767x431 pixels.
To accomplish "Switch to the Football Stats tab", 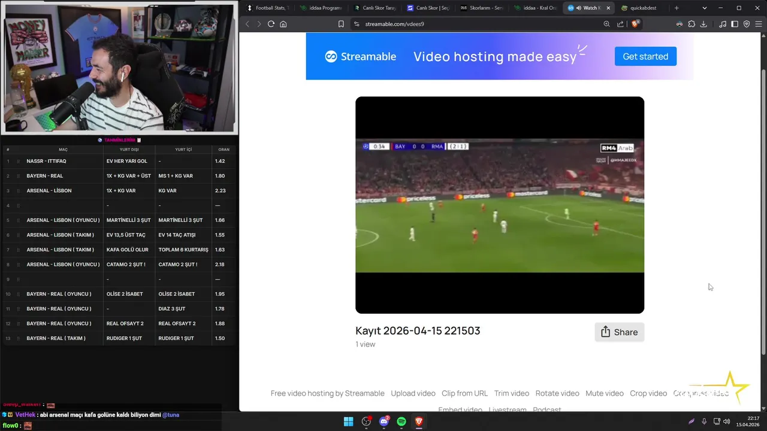I will coord(268,8).
